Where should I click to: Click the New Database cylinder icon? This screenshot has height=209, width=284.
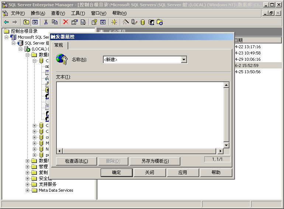pos(143,22)
